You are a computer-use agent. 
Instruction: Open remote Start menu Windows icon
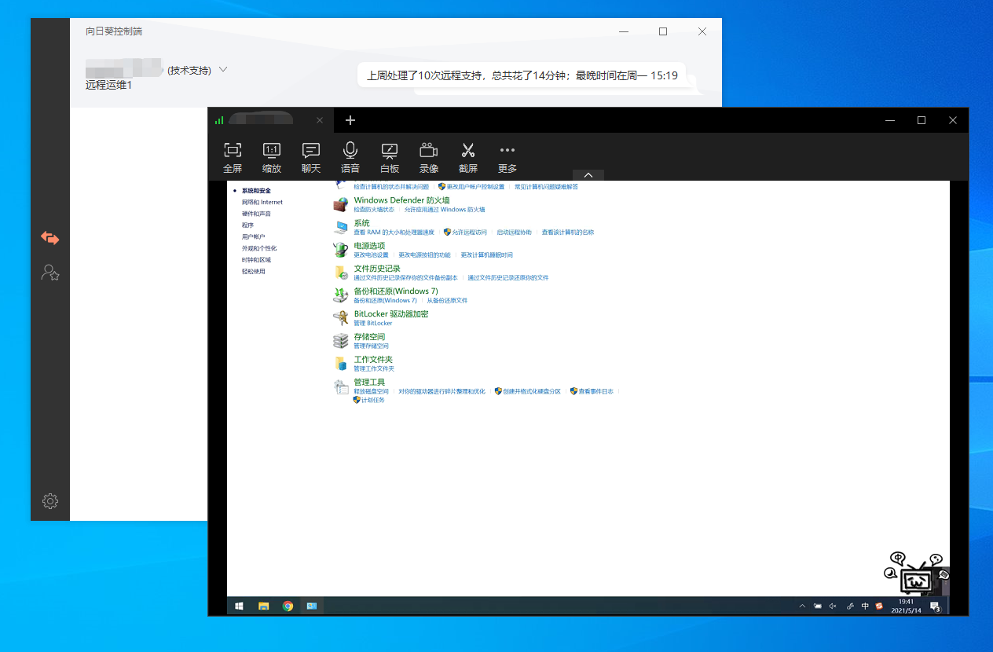pyautogui.click(x=239, y=606)
